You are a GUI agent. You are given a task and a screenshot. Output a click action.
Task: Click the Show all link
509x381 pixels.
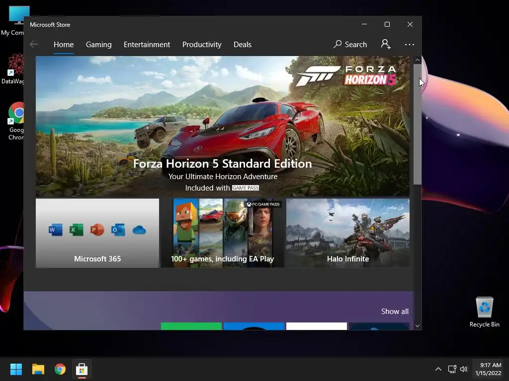click(x=395, y=312)
